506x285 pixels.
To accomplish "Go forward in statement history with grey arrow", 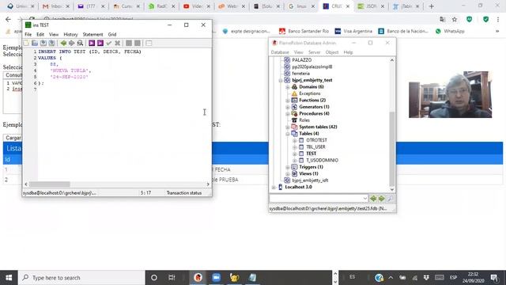I will coord(71,43).
